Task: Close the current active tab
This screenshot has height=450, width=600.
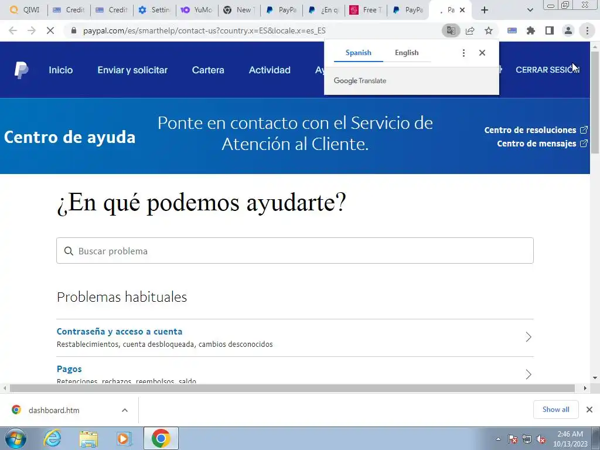Action: point(462,10)
